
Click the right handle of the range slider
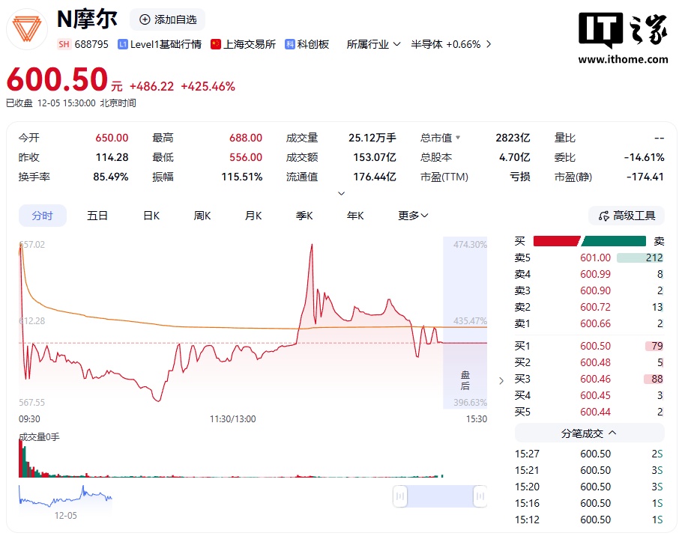tap(480, 496)
